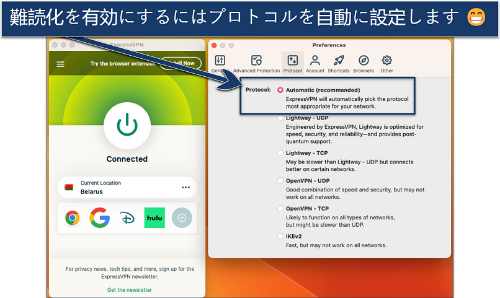Viewport: 500px width, 298px height.
Task: Click the Get the newsletter link
Action: 129,290
